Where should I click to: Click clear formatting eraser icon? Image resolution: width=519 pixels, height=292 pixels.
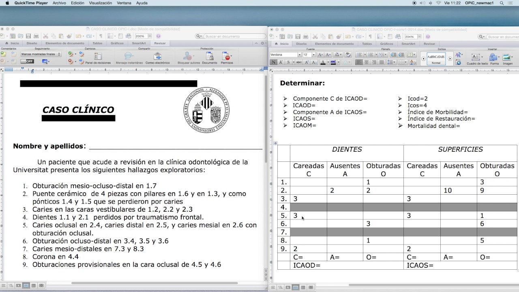click(347, 55)
